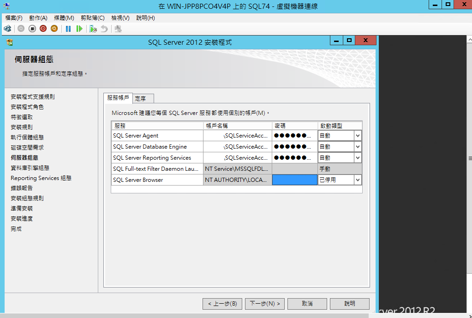Click 準備安裝 in the steps list
This screenshot has width=472, height=318.
coord(22,209)
